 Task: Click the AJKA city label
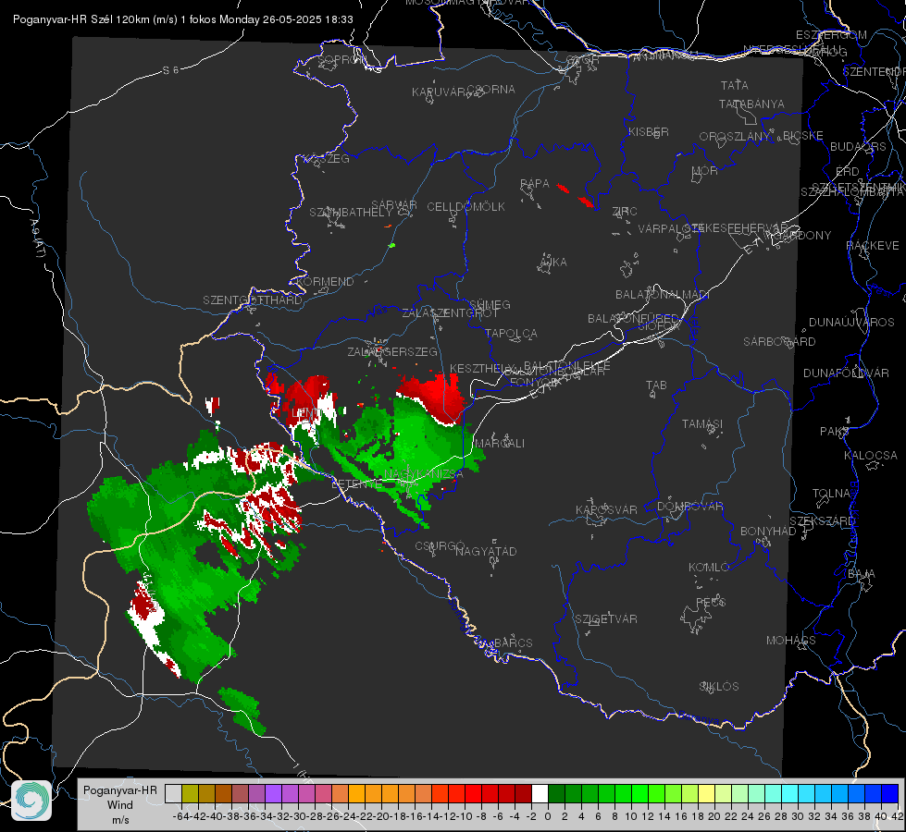coord(552,263)
